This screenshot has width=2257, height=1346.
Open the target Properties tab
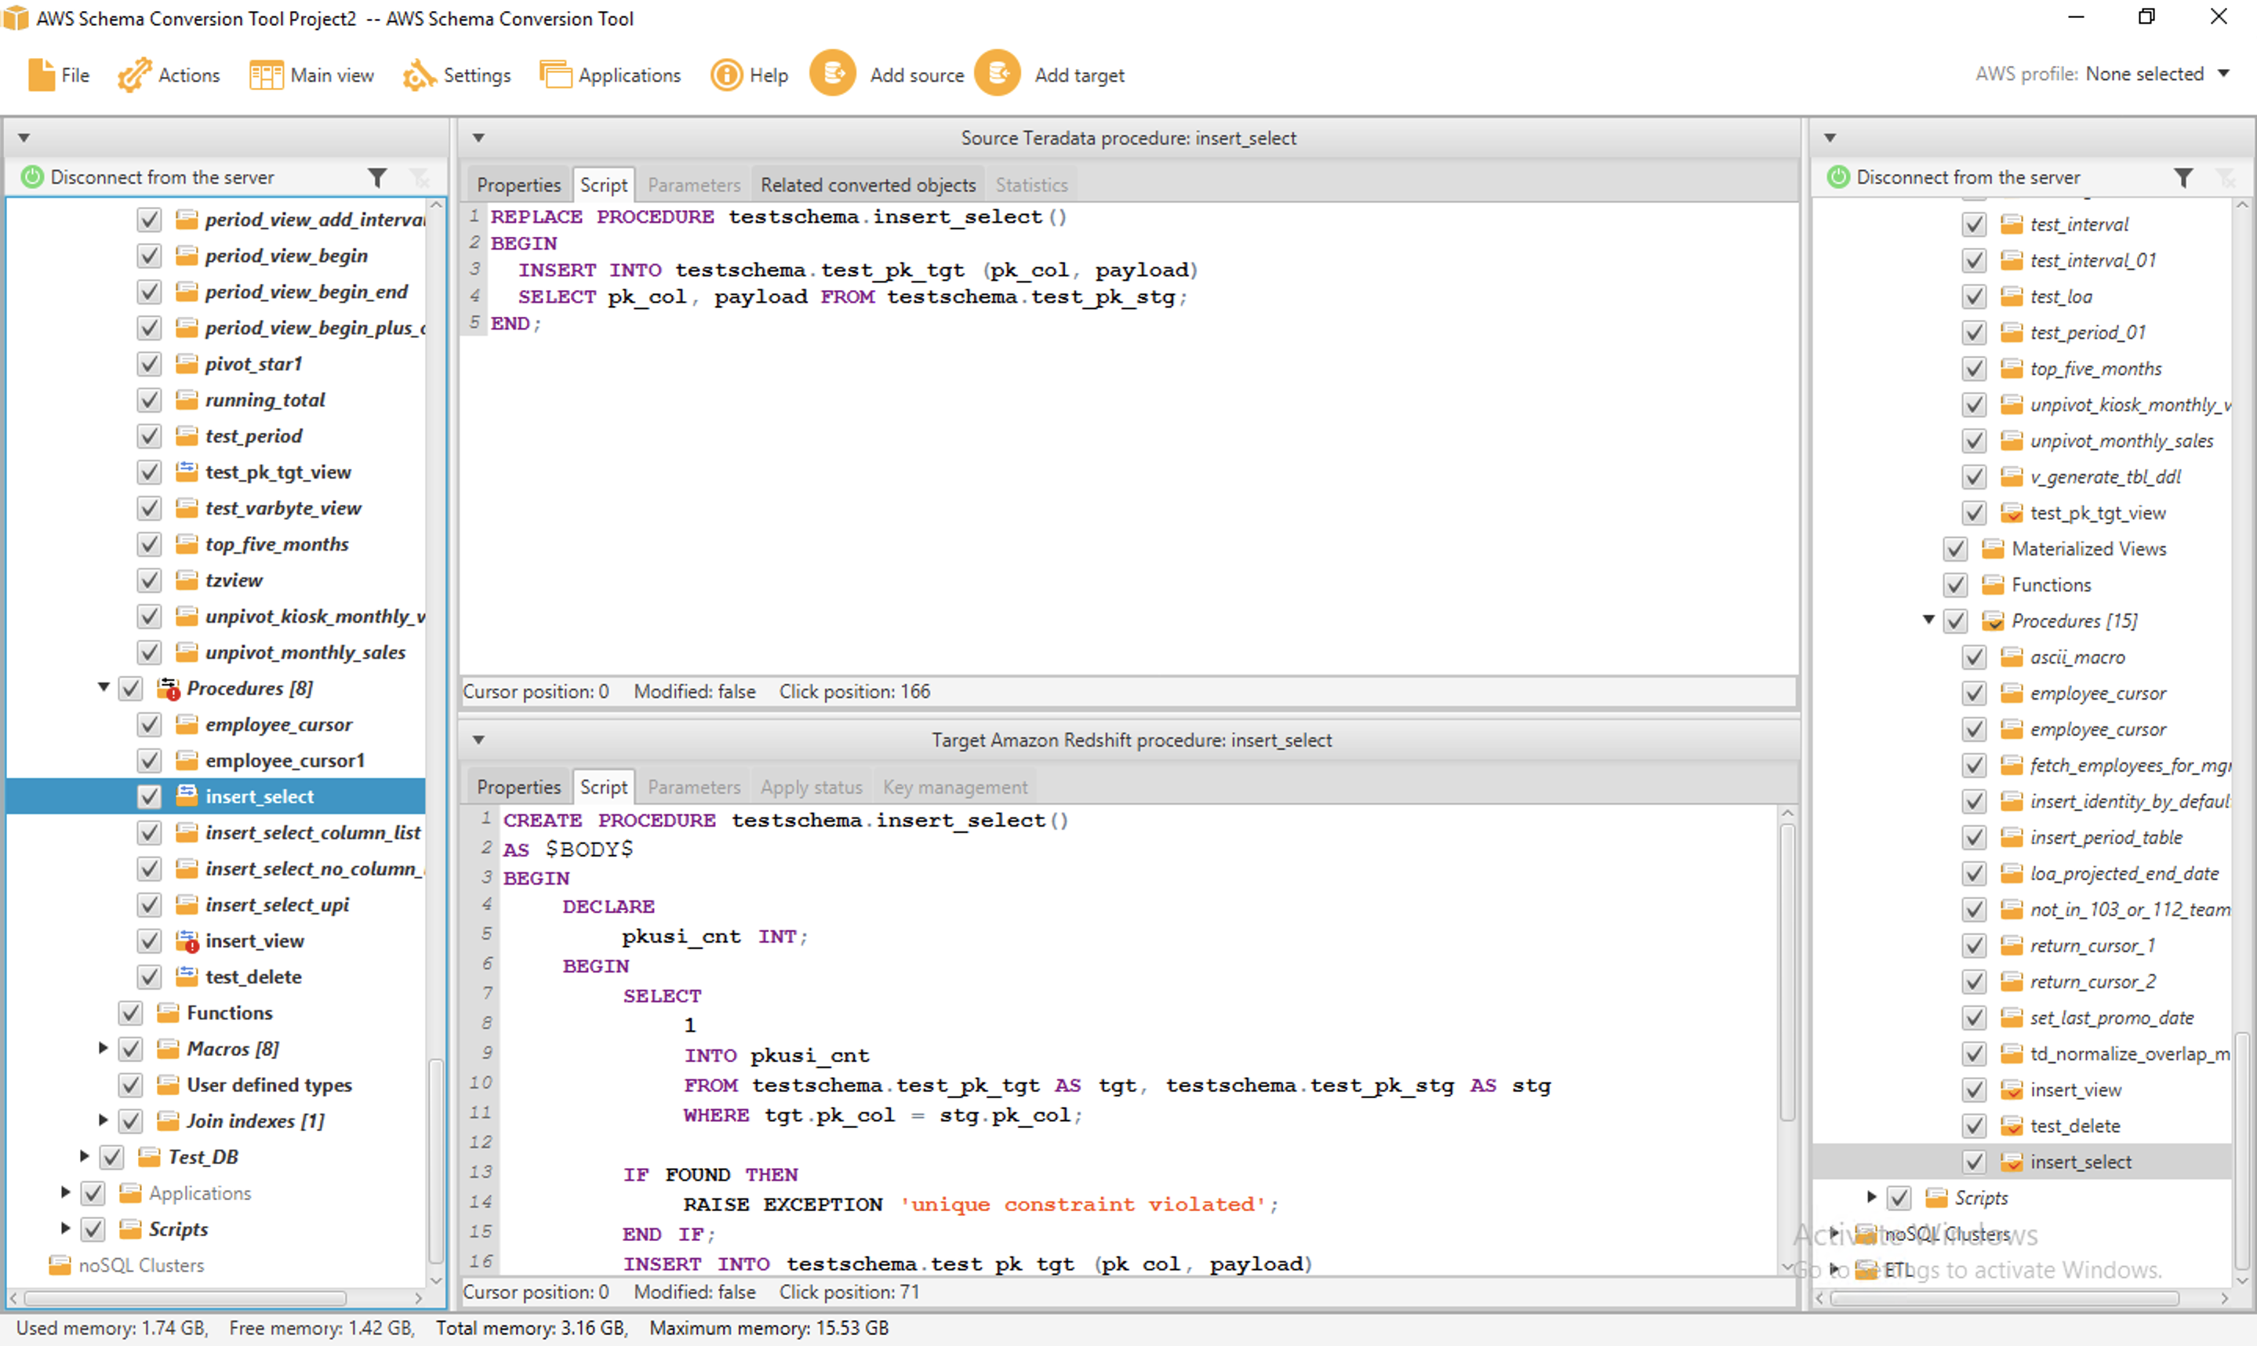[x=518, y=788]
